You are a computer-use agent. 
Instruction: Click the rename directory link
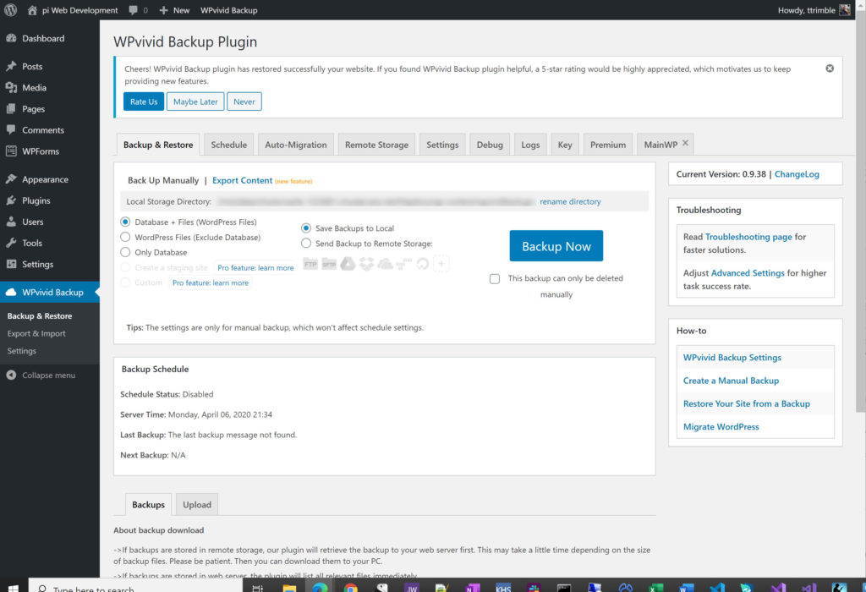pos(570,201)
